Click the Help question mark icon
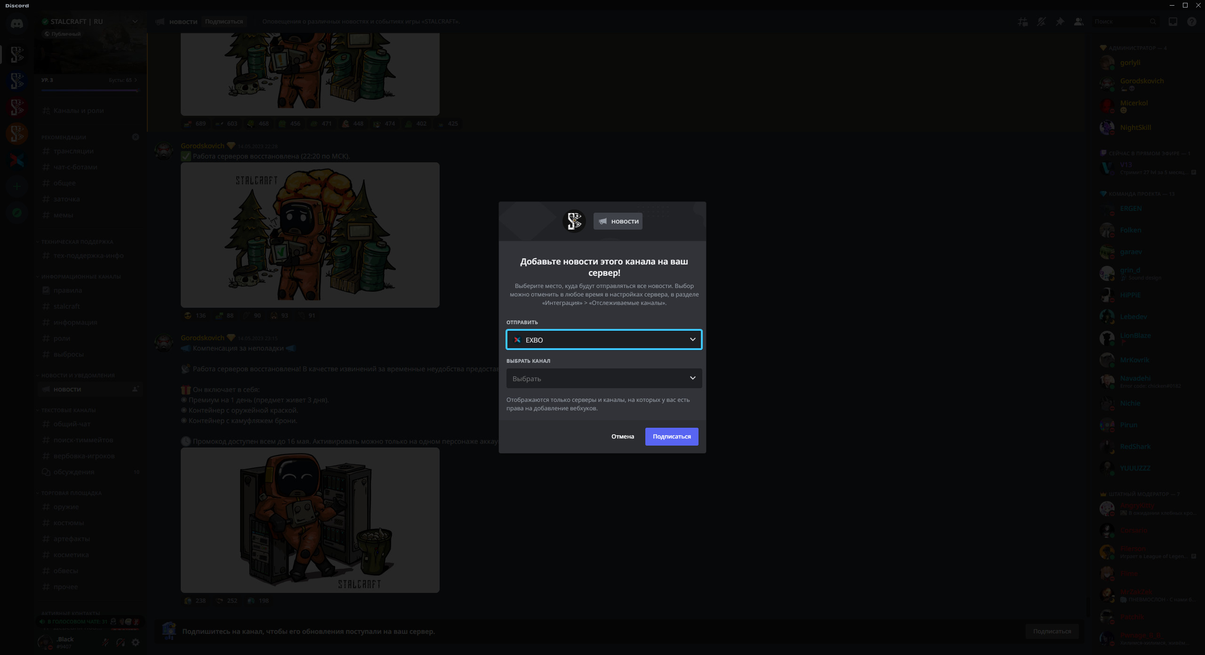1205x655 pixels. coord(1191,22)
